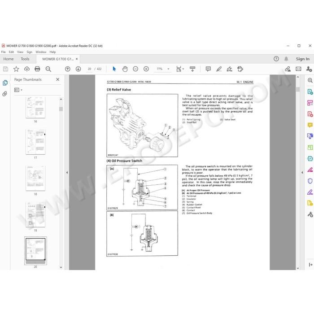Open the thumbnail options dropdown
Screen dimensions: 314x314
coord(18,90)
